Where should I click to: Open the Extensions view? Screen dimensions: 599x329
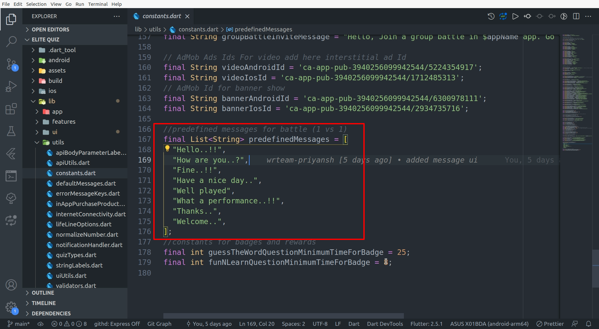coord(11,109)
